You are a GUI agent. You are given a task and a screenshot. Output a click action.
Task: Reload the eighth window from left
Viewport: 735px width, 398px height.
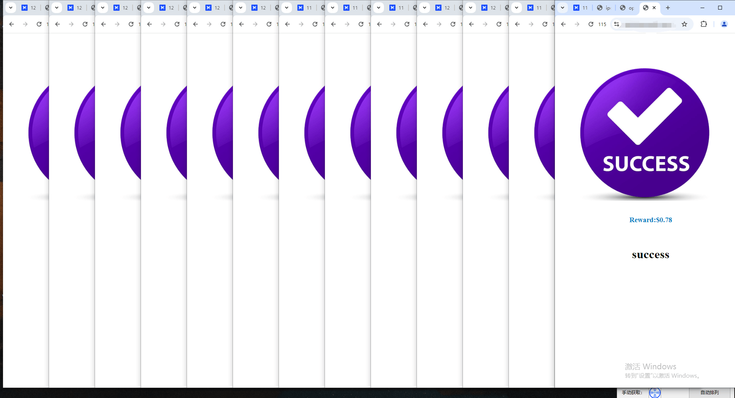(361, 24)
